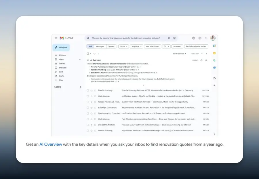The image size is (259, 179).
Task: Open the Most relevant sort dropdown
Action: pos(179,54)
